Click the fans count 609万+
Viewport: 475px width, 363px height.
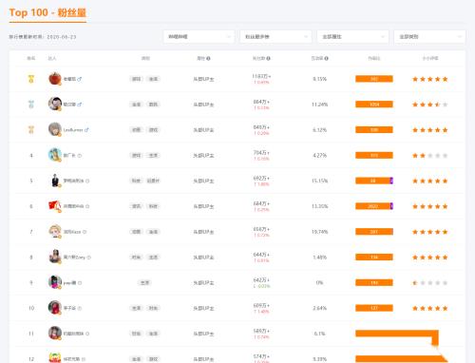(261, 305)
